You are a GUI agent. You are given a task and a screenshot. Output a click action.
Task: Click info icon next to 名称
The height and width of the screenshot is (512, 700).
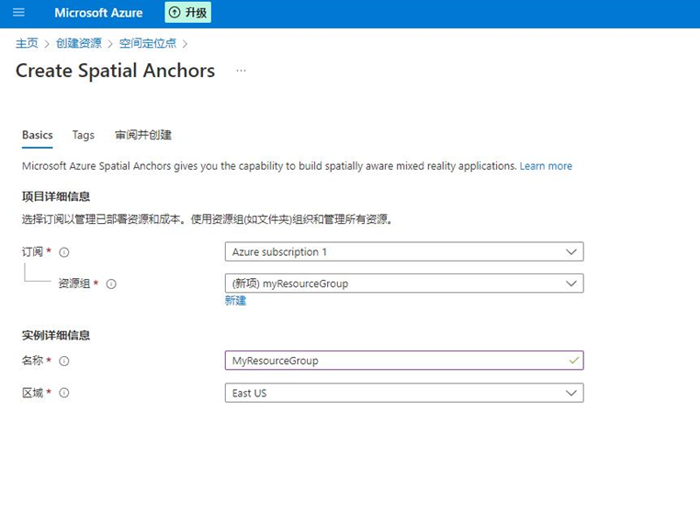point(64,361)
